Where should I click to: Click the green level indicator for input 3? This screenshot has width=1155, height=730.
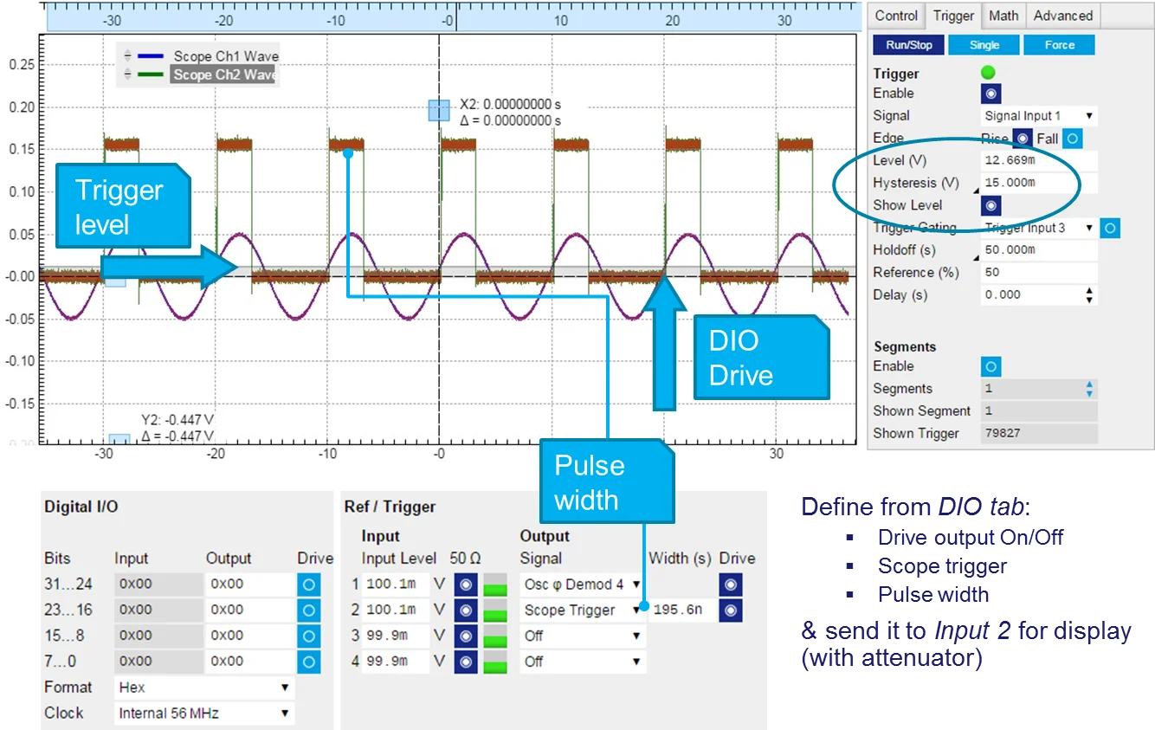[x=495, y=642]
